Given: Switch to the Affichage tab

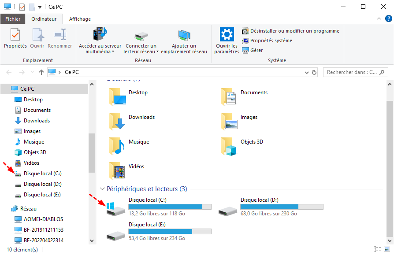Looking at the screenshot, I should pos(80,19).
